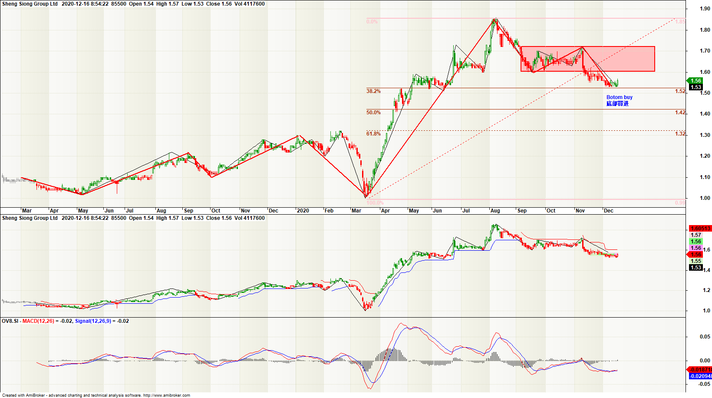The image size is (712, 398).
Task: Click the red 1.60513 value tag
Action: (x=700, y=229)
